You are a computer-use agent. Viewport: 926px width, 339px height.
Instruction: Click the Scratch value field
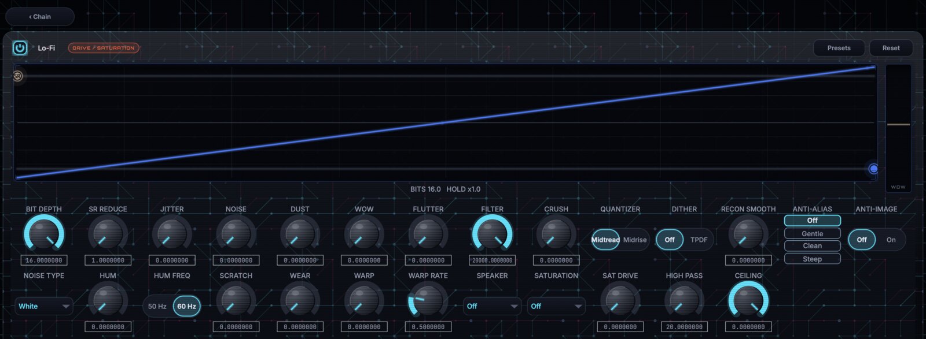[x=236, y=327]
